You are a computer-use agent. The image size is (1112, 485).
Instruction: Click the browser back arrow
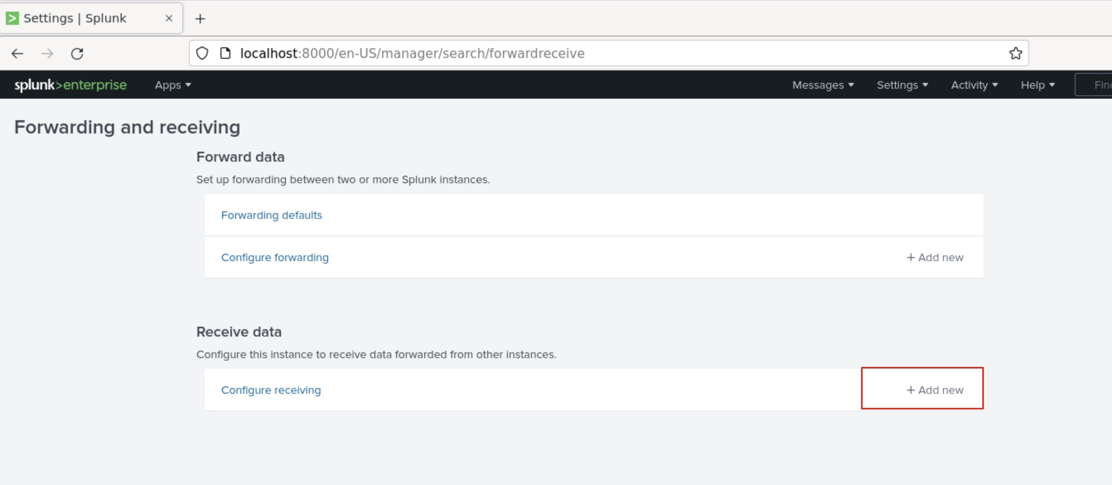pos(17,53)
